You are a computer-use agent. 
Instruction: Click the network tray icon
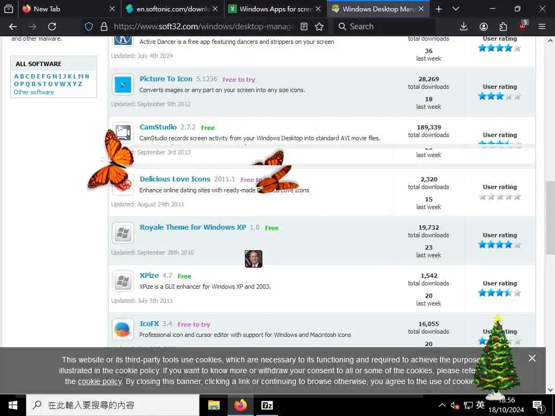(468, 405)
